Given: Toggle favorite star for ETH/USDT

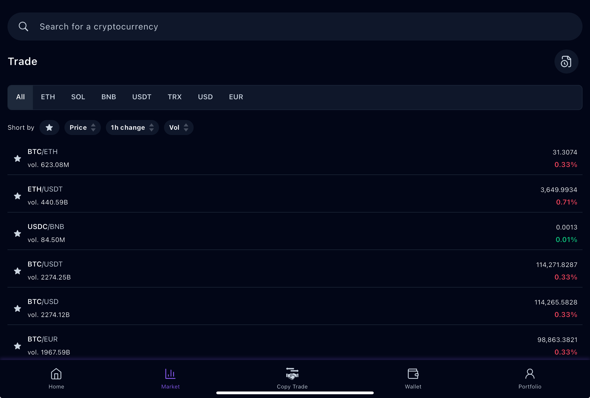Looking at the screenshot, I should click(x=17, y=196).
